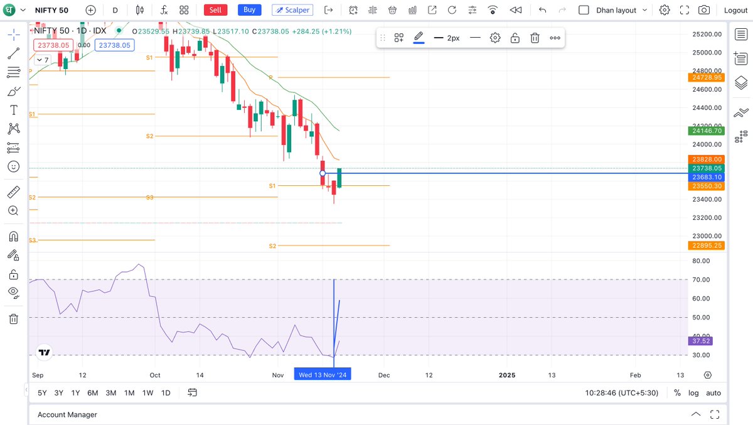Screen dimensions: 753x425
Task: Open drawing templates in floating toolbar
Action: tap(399, 38)
